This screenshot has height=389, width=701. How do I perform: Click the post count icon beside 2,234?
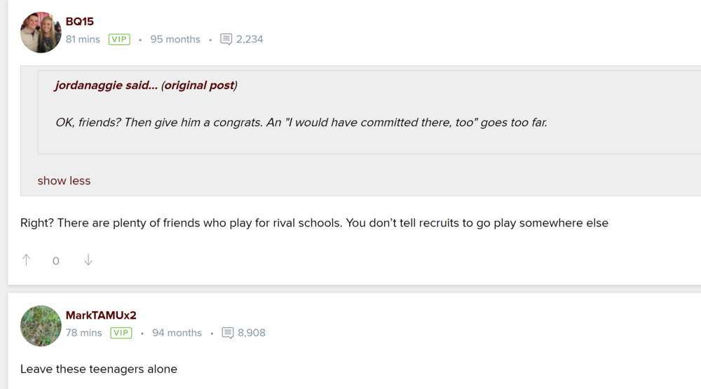tap(226, 39)
